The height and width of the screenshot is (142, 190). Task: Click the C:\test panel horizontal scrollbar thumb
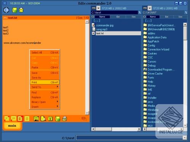103,129
